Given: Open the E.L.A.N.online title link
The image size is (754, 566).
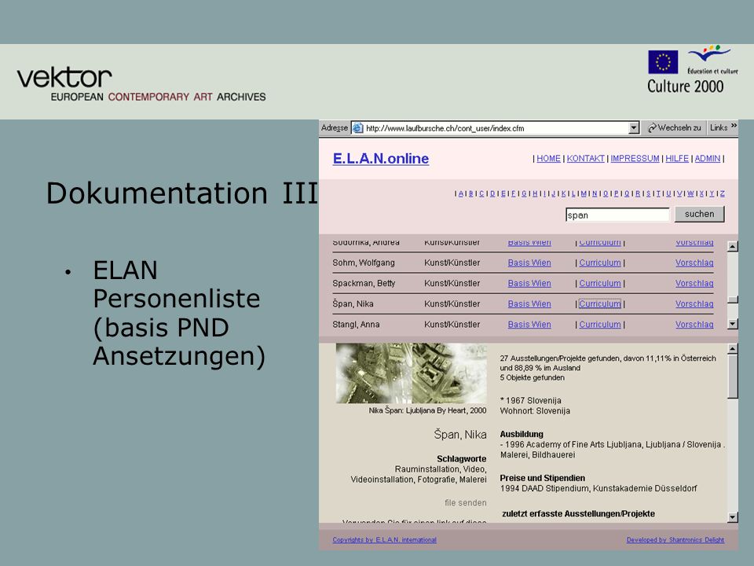Looking at the screenshot, I should coord(380,158).
